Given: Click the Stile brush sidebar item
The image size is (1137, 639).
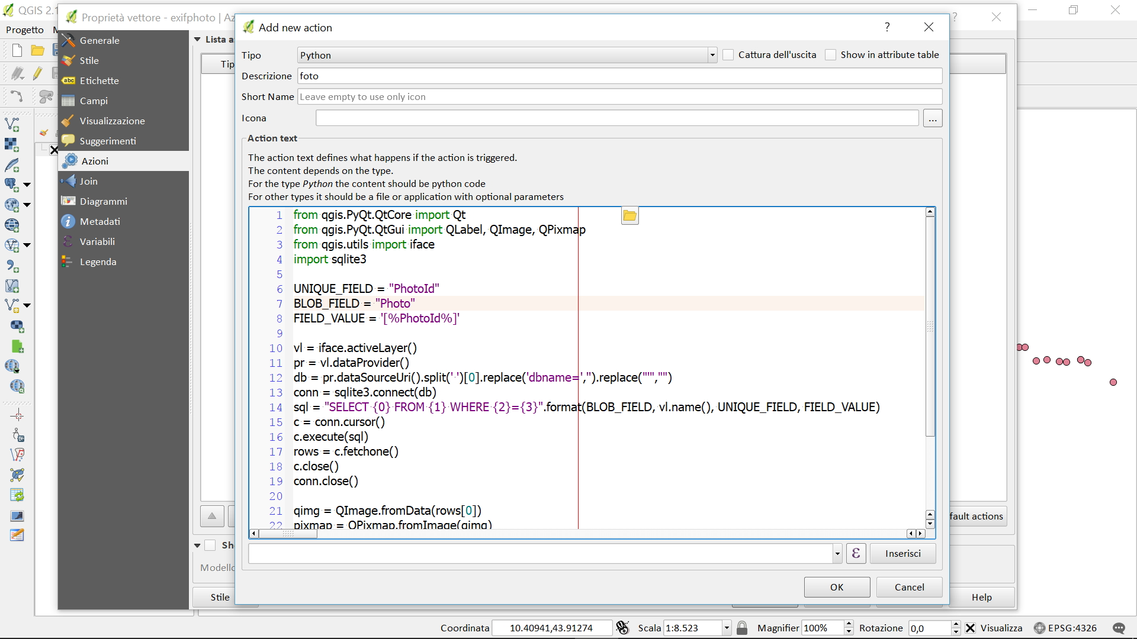Looking at the screenshot, I should [89, 60].
